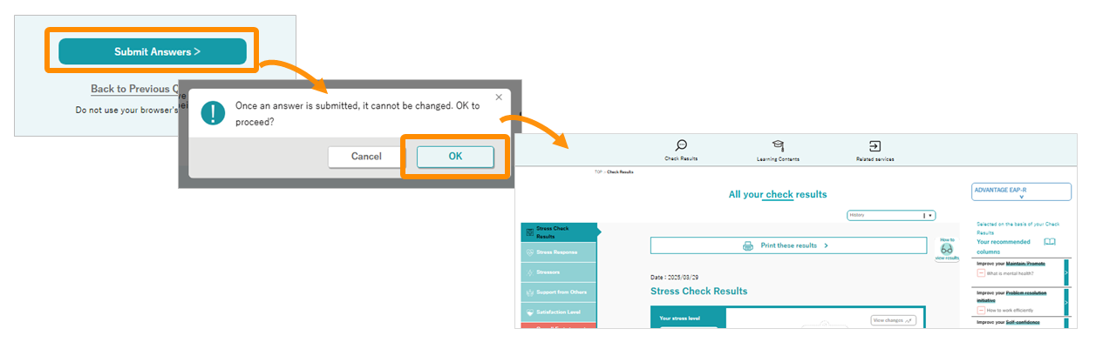Viewport: 1096px width, 349px height.
Task: Open Check Results magnifier icon
Action: tap(681, 146)
